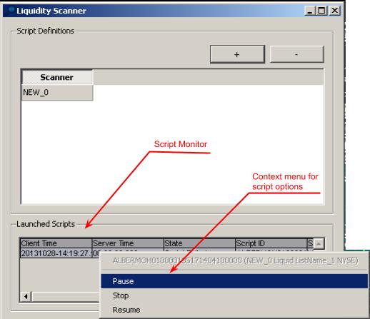This screenshot has height=319, width=370.
Task: Click the State column header
Action: click(199, 243)
